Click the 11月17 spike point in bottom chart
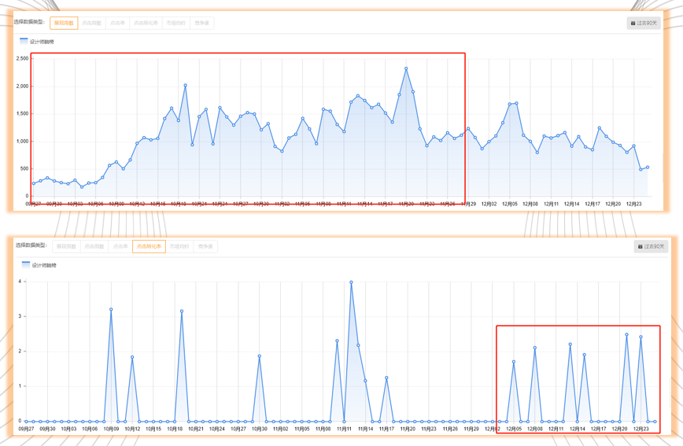This screenshot has width=683, height=446. click(386, 378)
